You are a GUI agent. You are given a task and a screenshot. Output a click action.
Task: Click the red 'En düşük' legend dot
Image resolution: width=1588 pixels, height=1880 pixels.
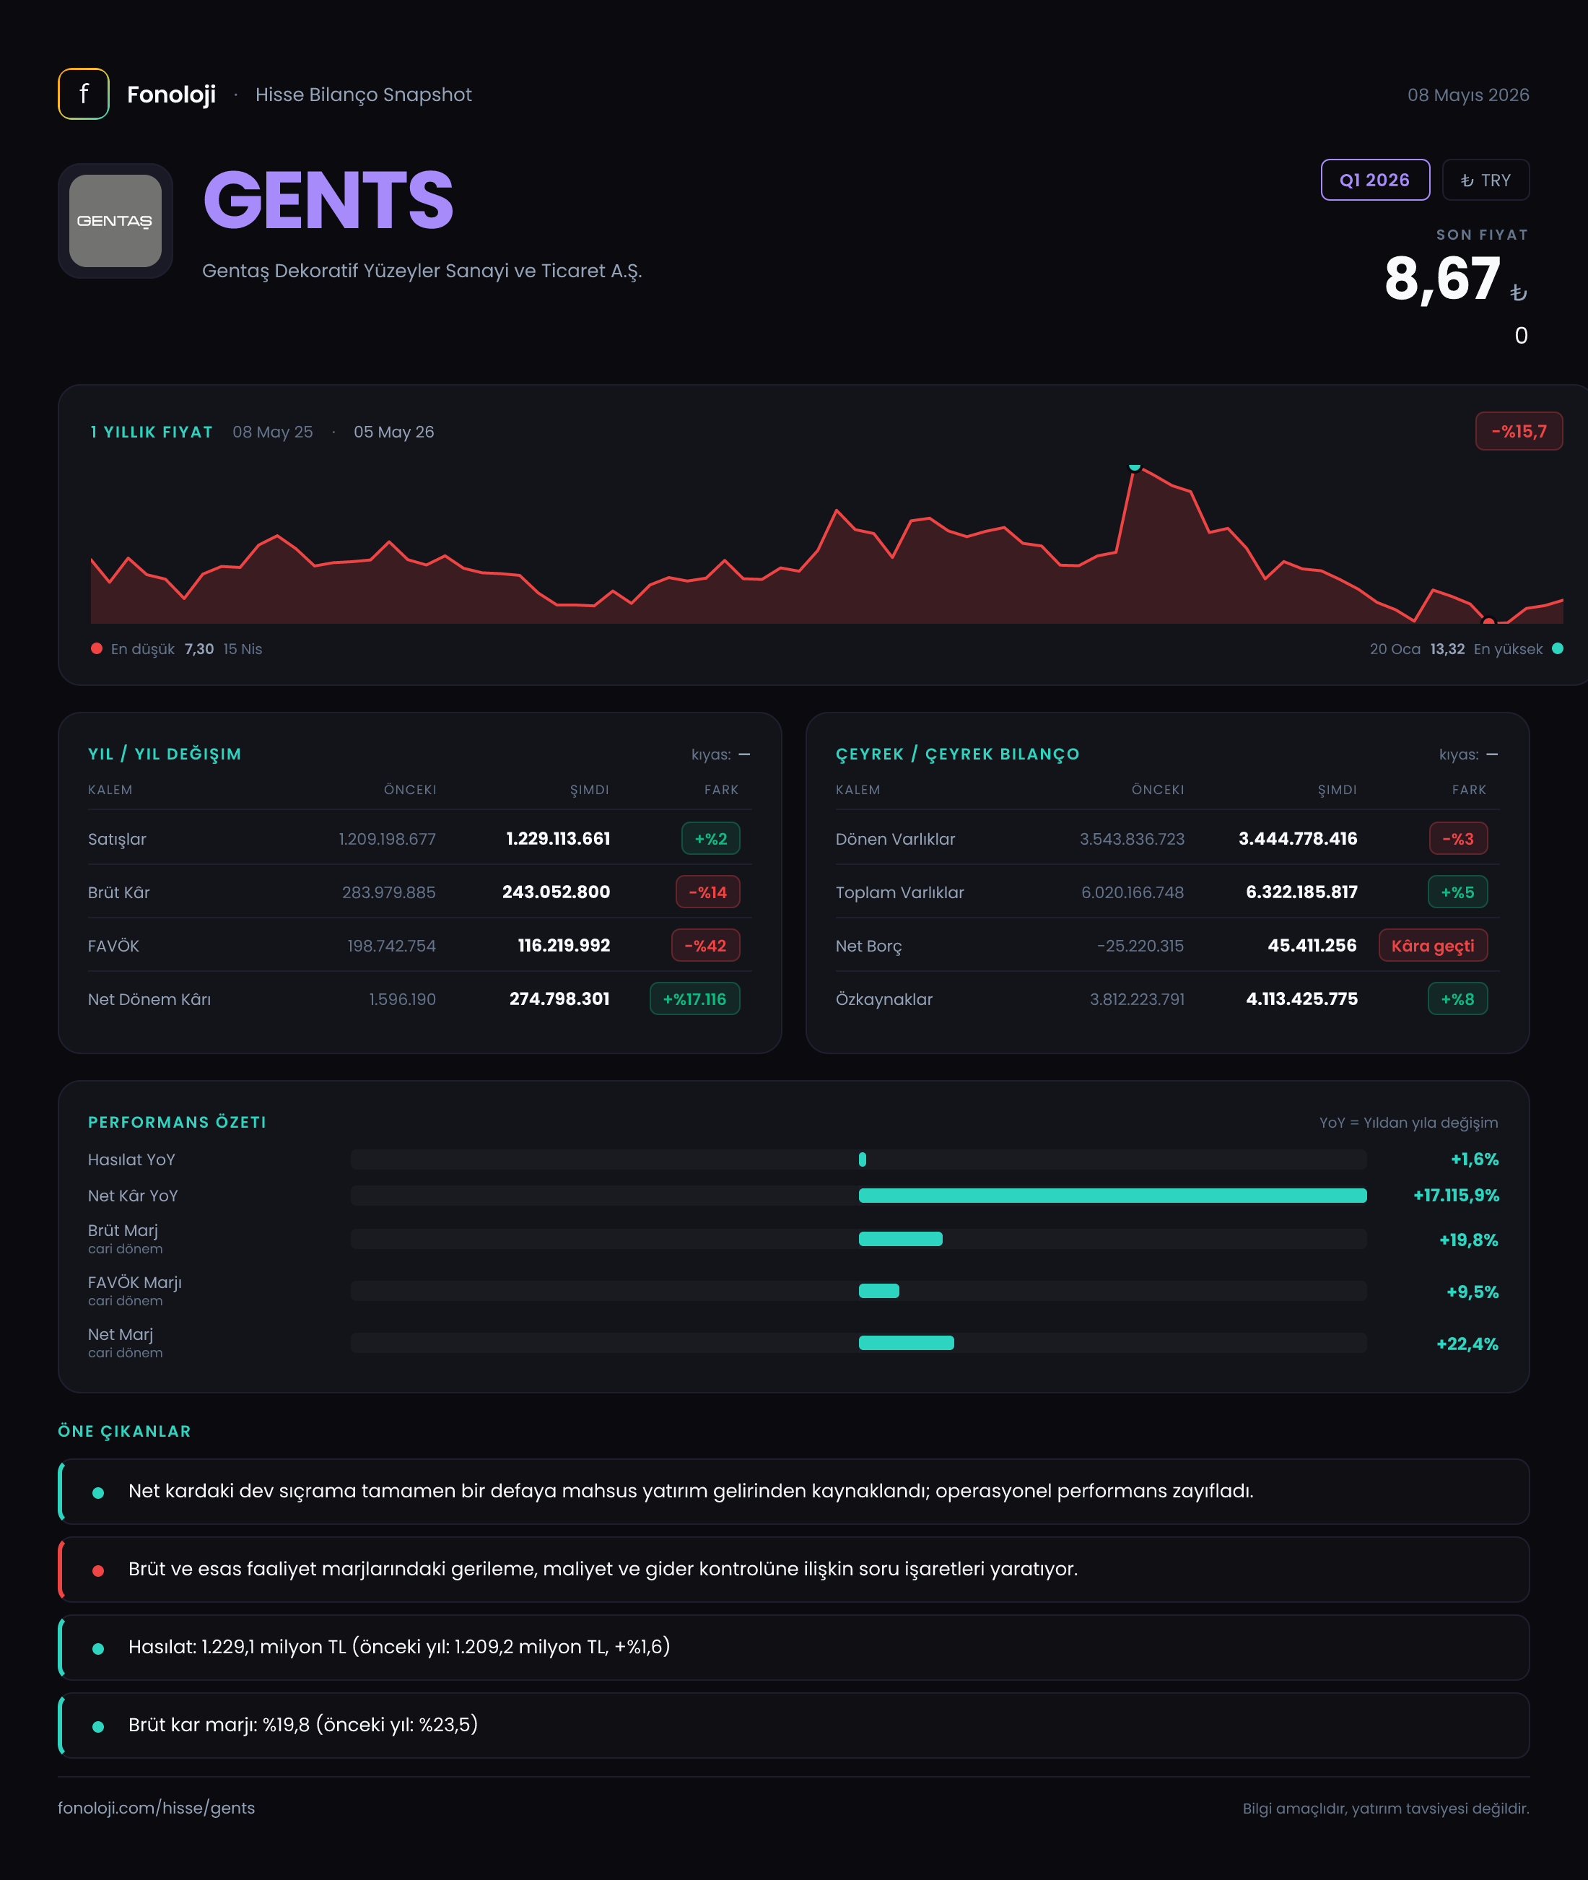click(96, 648)
